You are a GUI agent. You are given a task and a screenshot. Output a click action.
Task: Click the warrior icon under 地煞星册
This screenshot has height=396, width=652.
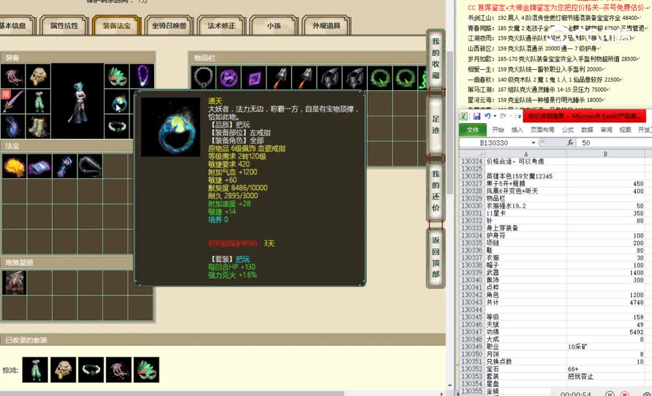coord(14,283)
